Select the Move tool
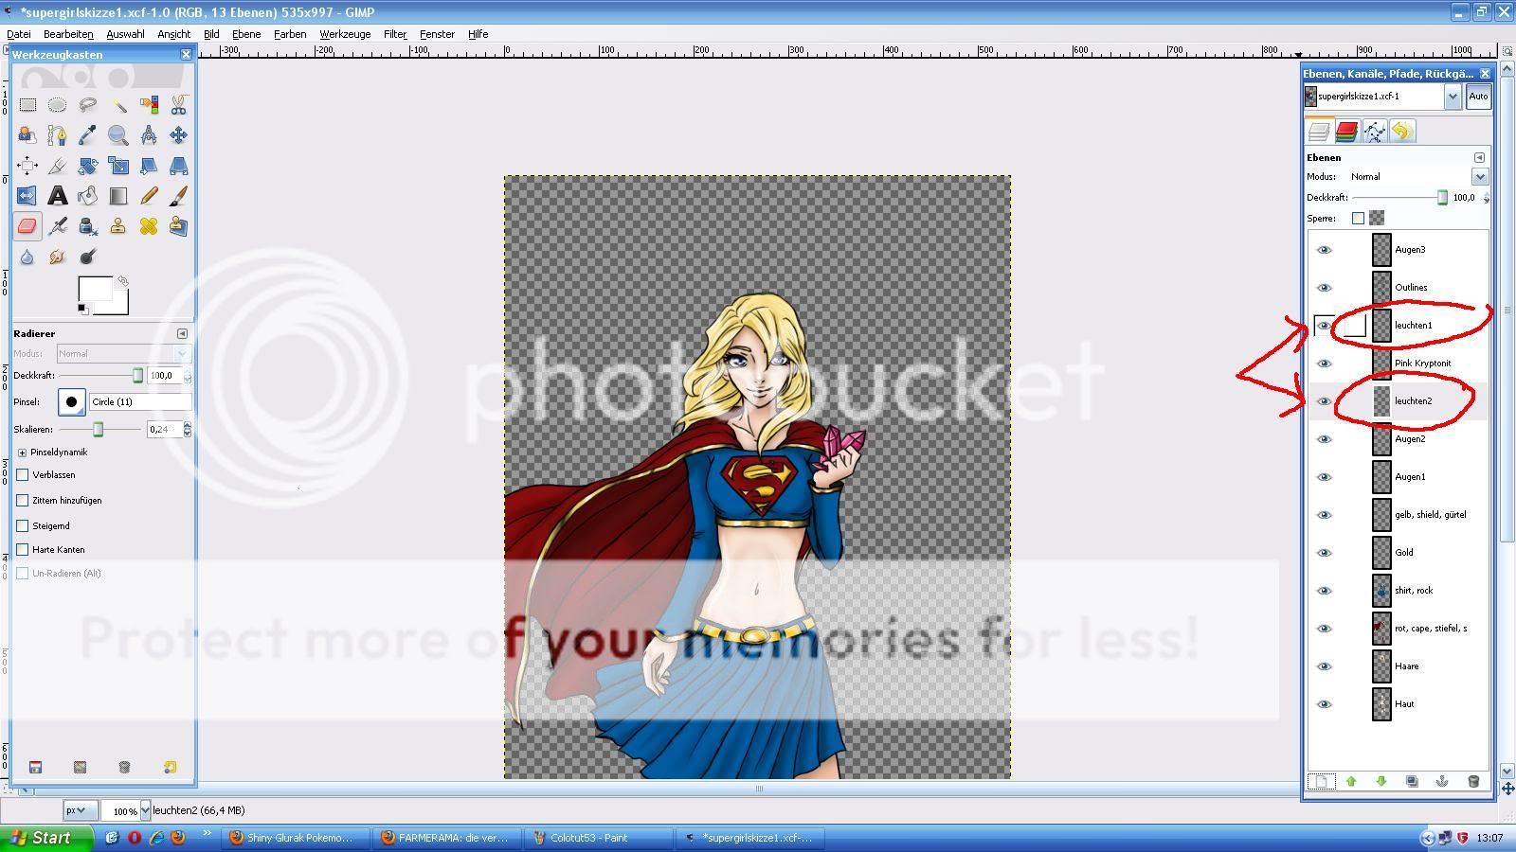 pos(178,135)
